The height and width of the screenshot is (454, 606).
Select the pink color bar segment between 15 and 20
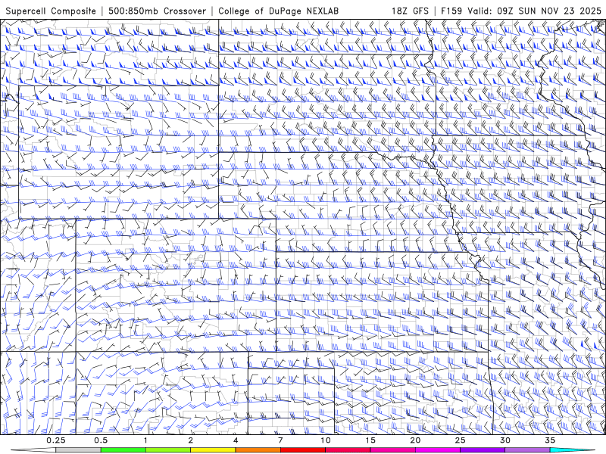tap(392, 450)
